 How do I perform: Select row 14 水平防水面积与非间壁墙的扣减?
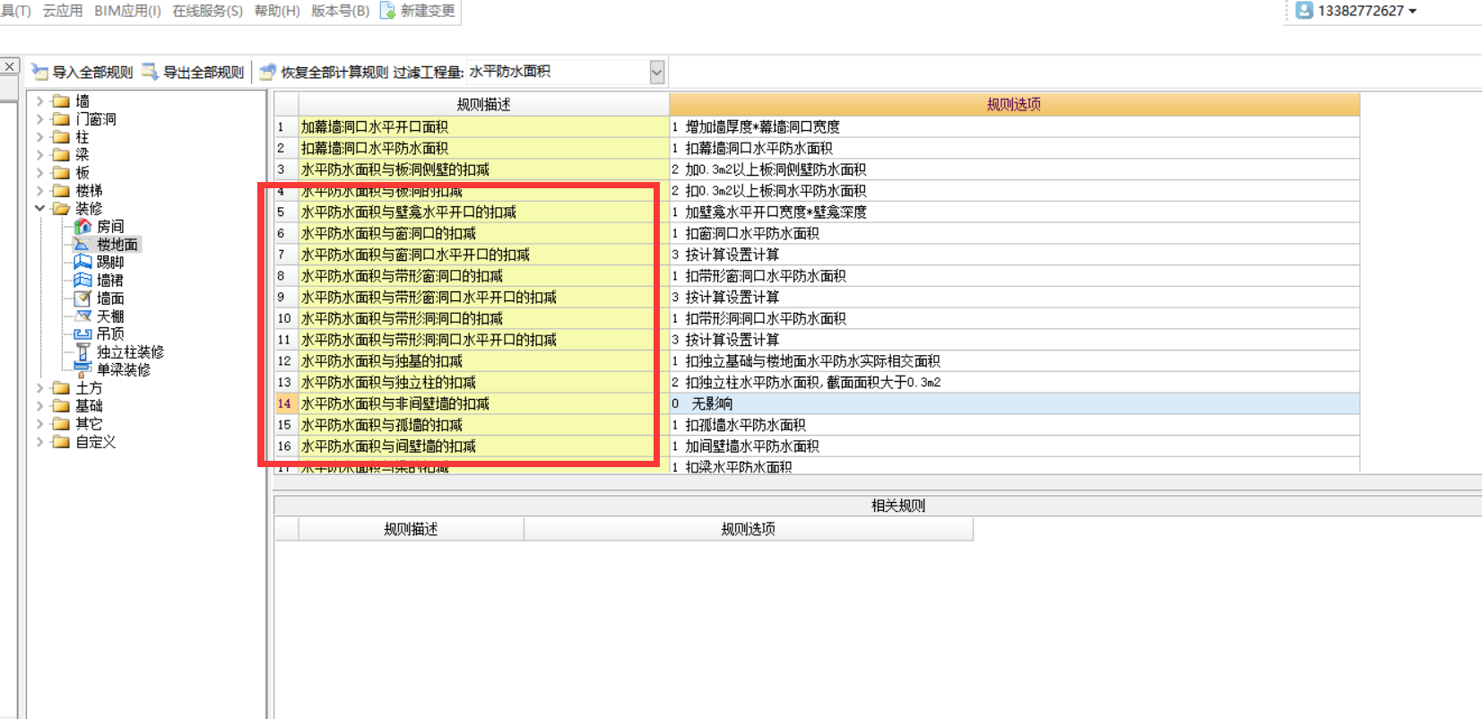click(483, 403)
